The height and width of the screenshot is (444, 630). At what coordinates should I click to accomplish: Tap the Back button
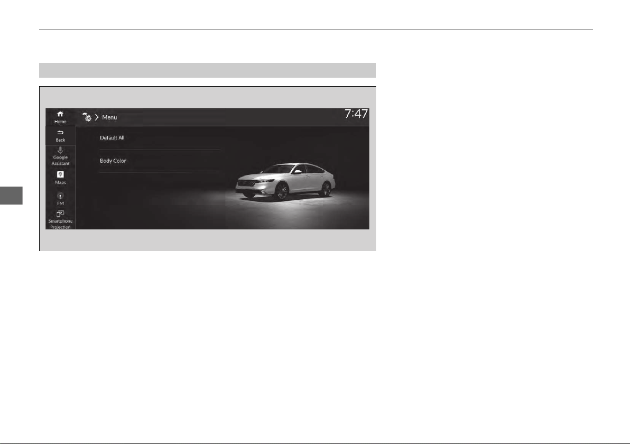tap(60, 136)
